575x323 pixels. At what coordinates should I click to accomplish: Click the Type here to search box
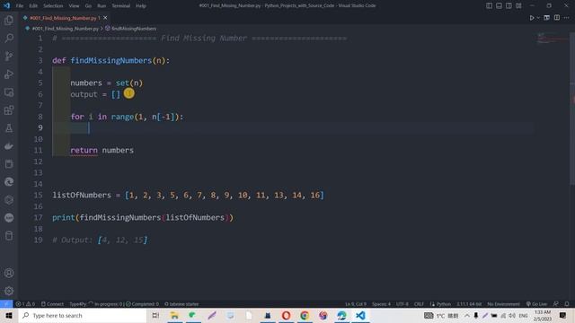[83, 315]
